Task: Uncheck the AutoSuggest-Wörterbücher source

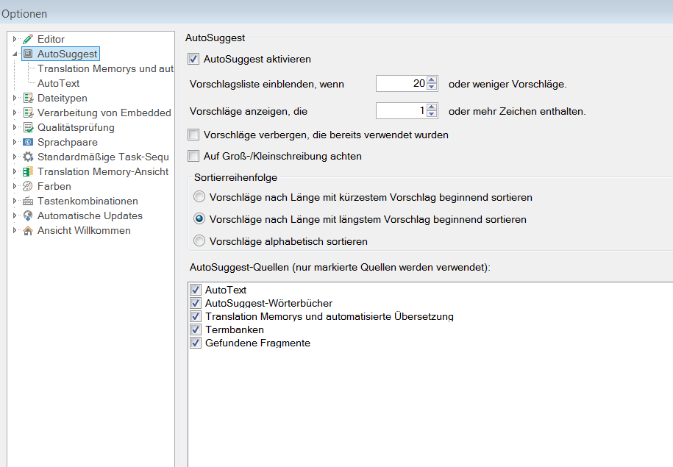Action: click(196, 303)
